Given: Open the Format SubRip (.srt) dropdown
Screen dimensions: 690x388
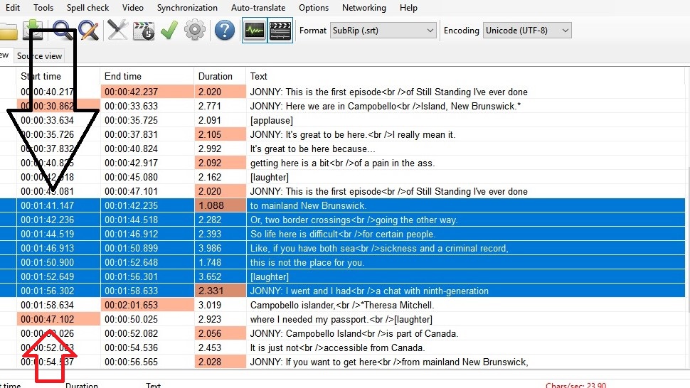Looking at the screenshot, I should click(x=383, y=31).
